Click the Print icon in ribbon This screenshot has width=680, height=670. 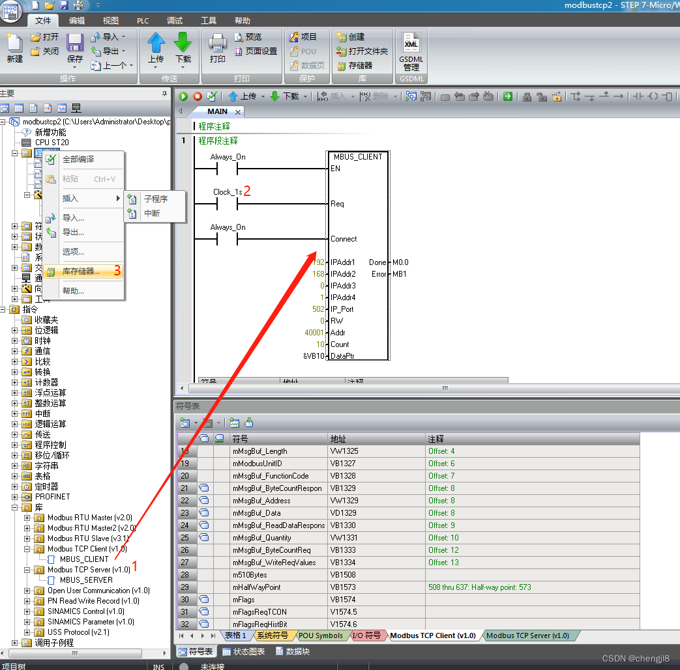pos(217,43)
